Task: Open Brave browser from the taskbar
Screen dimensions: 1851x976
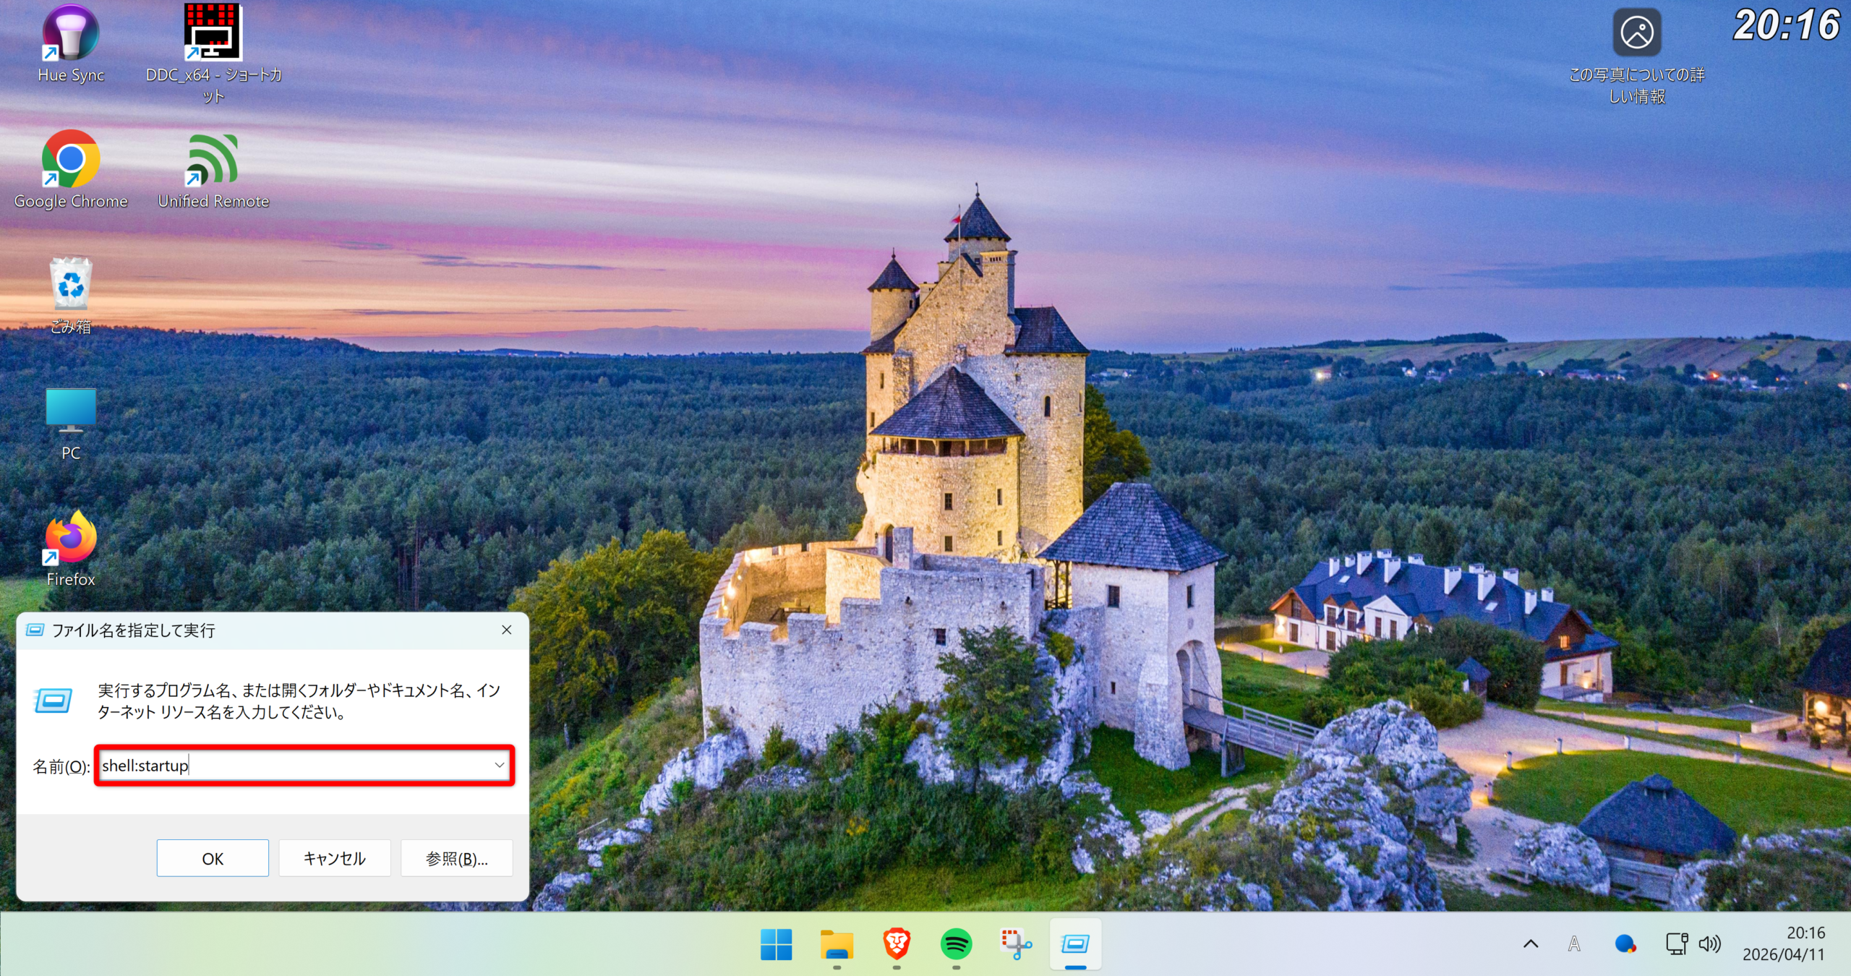Action: tap(896, 944)
